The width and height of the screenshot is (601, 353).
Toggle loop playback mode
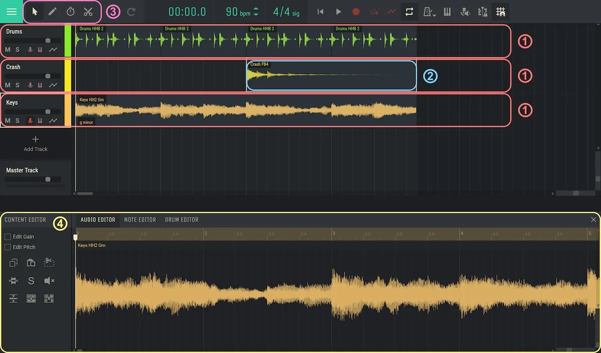tap(409, 12)
